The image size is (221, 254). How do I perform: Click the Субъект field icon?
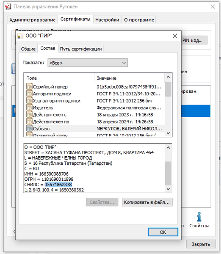pos(29,128)
